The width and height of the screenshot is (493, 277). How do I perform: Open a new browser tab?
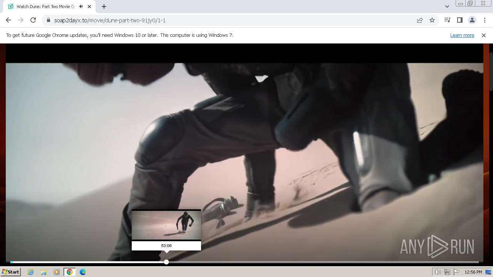[x=104, y=7]
